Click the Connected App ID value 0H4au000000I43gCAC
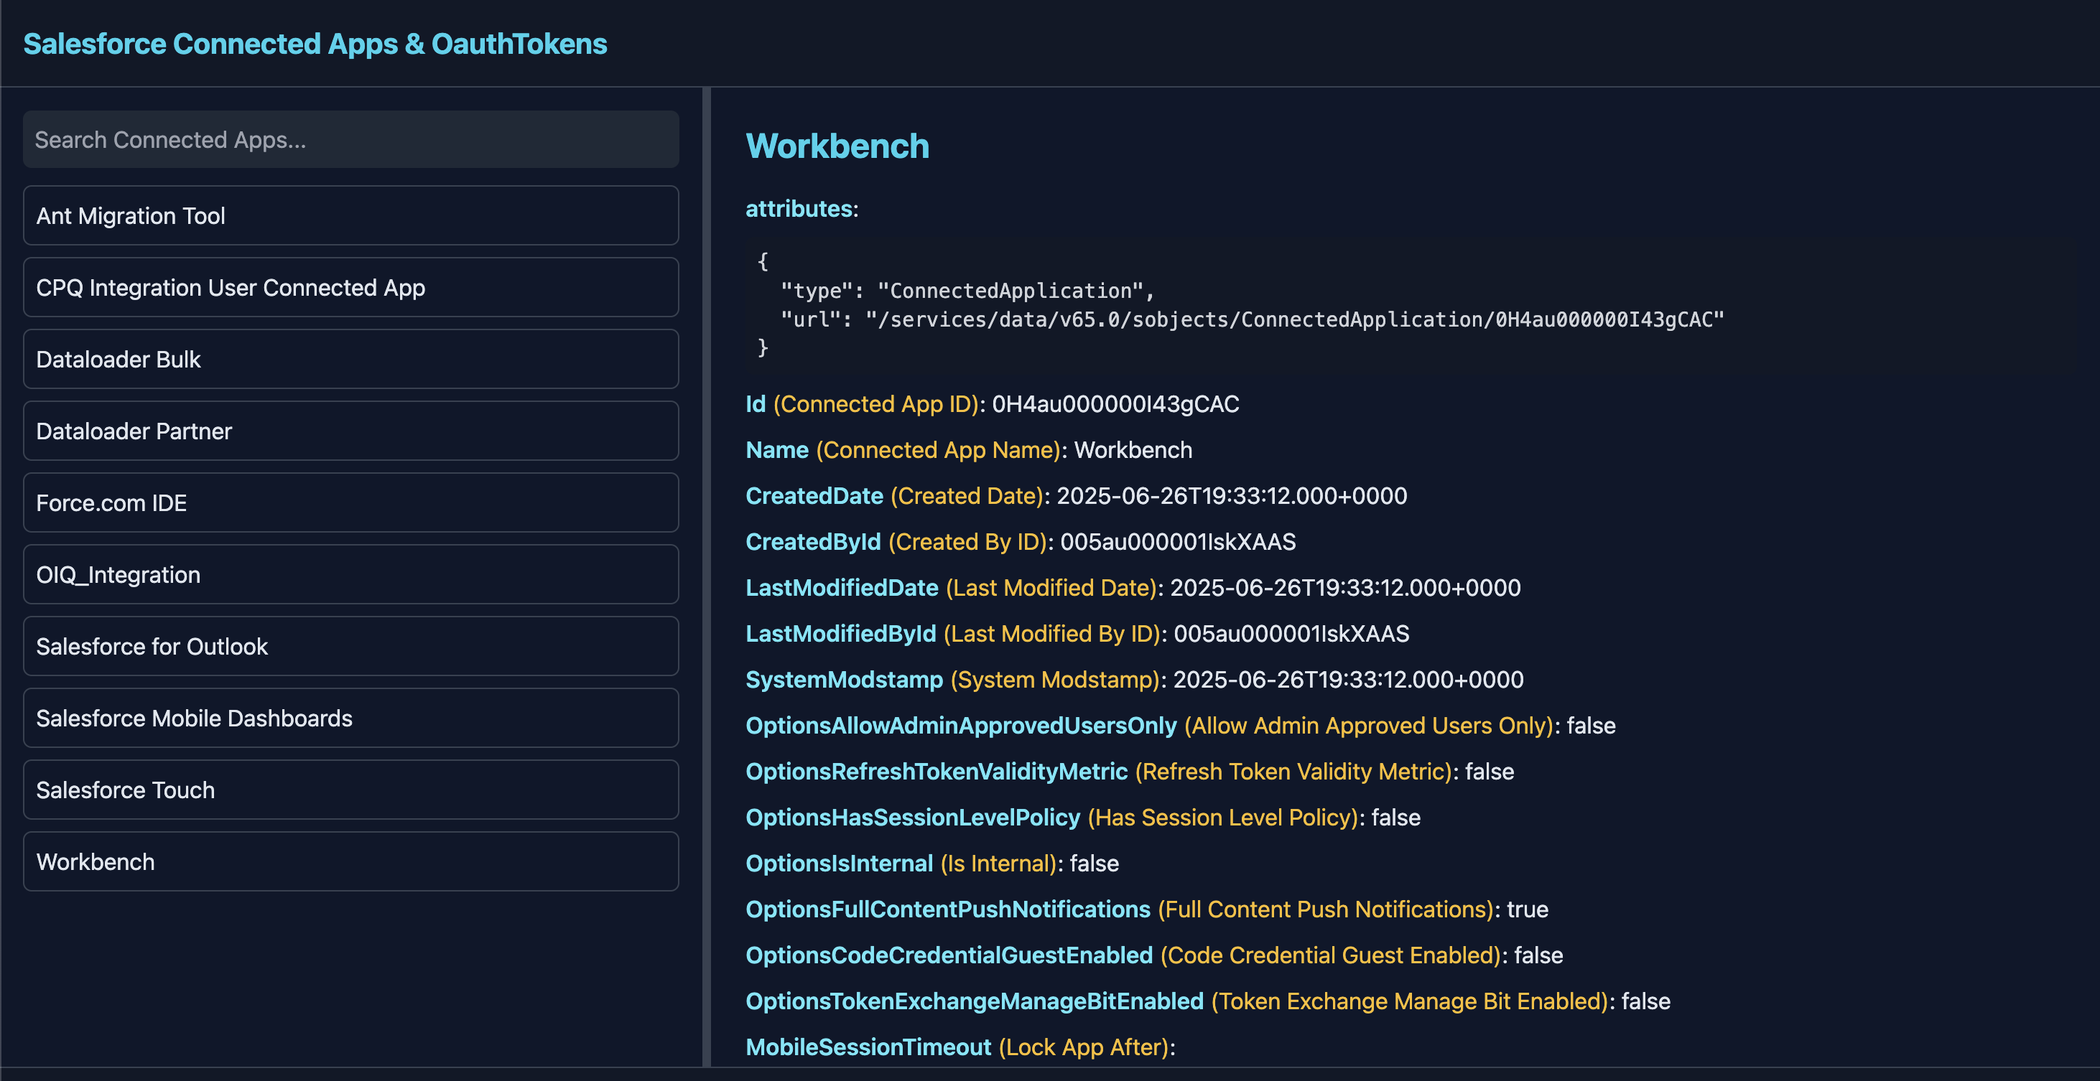Image resolution: width=2100 pixels, height=1081 pixels. 1115,404
